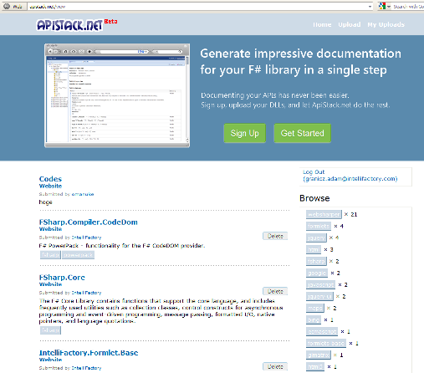This screenshot has width=424, height=373.
Task: Click the Google search engine icon
Action: coord(382,6)
